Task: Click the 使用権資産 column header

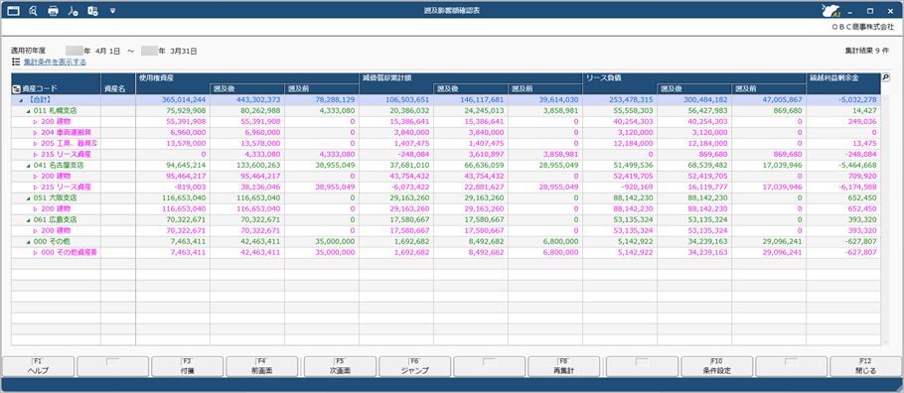Action: tap(247, 77)
